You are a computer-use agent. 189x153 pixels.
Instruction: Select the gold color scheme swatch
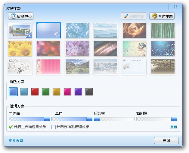pyautogui.click(x=57, y=92)
